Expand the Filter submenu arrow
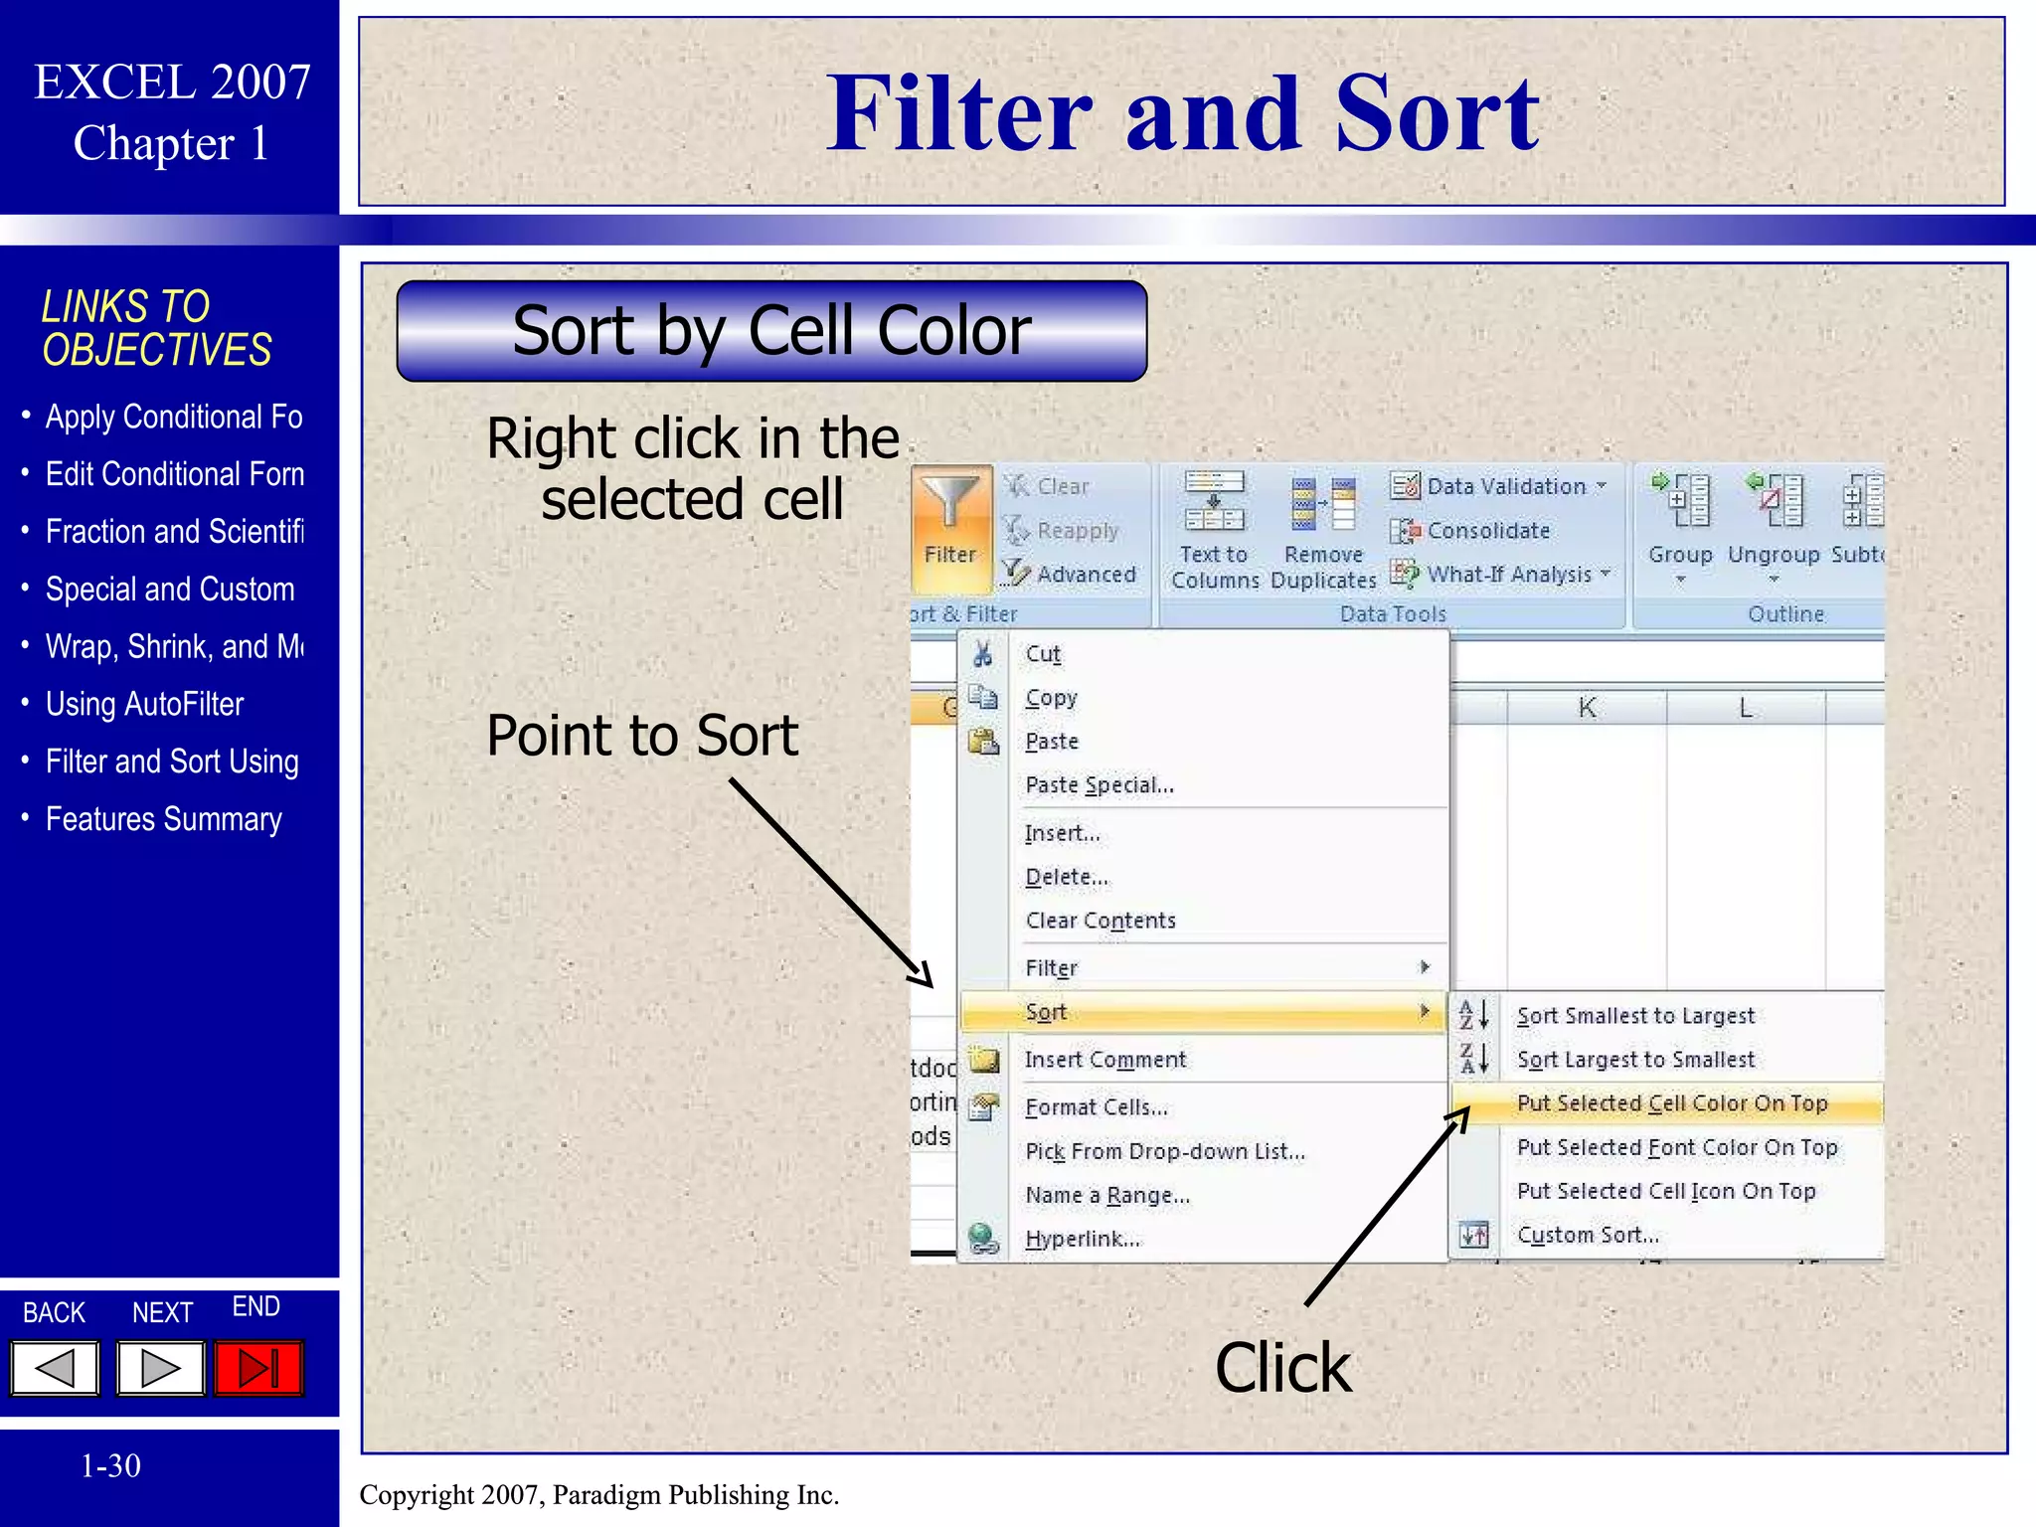 [x=1425, y=967]
